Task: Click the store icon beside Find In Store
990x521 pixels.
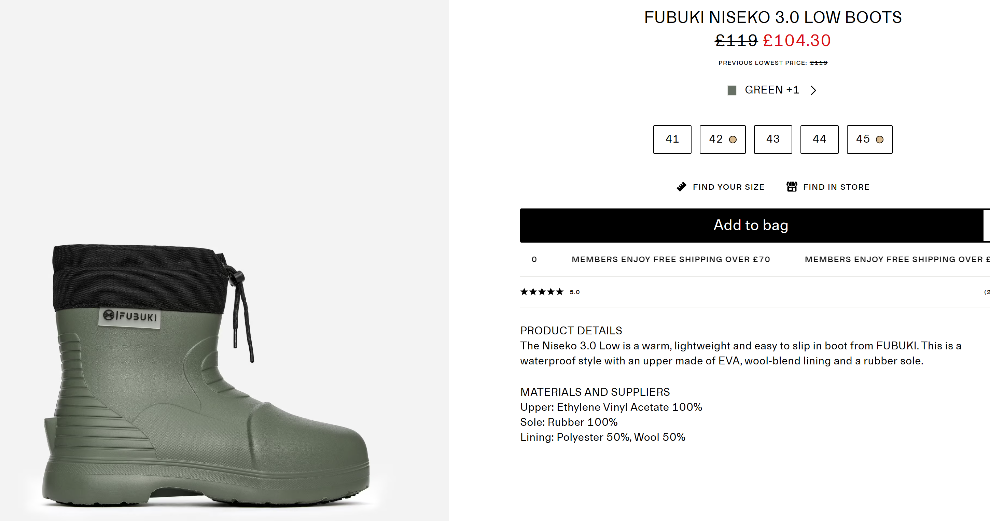Action: pyautogui.click(x=791, y=187)
